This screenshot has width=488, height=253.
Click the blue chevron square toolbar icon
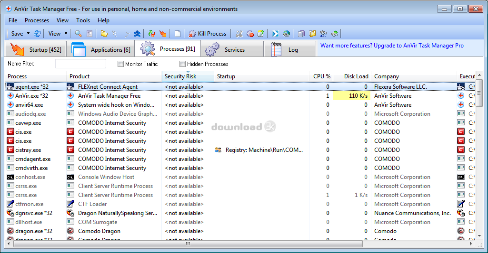click(x=276, y=34)
